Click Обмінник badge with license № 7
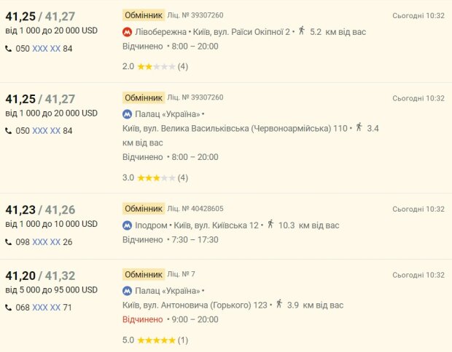Image resolution: width=452 pixels, height=352 pixels. [x=143, y=274]
